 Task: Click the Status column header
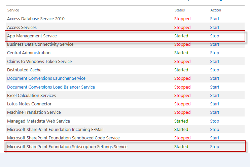[180, 10]
